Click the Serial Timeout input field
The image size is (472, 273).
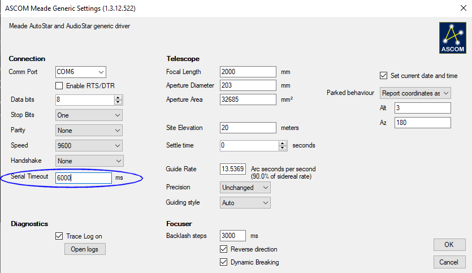tap(84, 178)
